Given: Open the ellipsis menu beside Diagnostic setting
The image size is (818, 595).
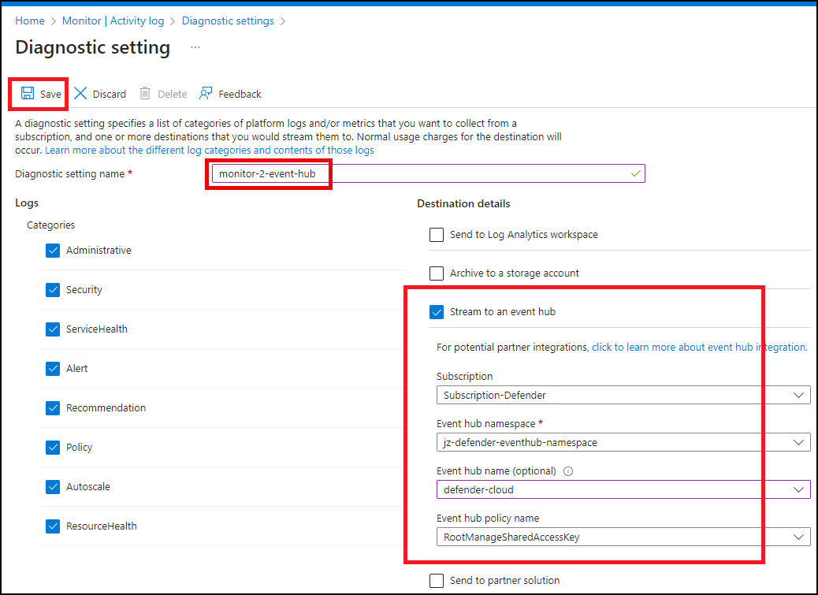Looking at the screenshot, I should (195, 47).
